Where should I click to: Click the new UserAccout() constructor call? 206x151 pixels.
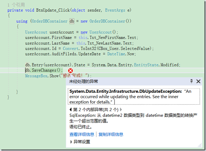pos(98,32)
